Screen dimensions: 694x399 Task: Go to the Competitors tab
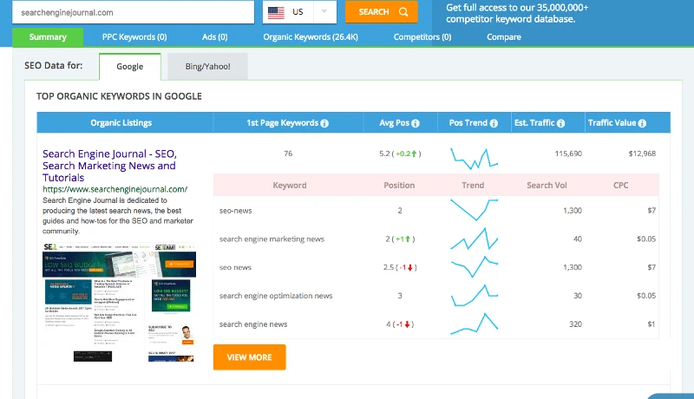422,37
